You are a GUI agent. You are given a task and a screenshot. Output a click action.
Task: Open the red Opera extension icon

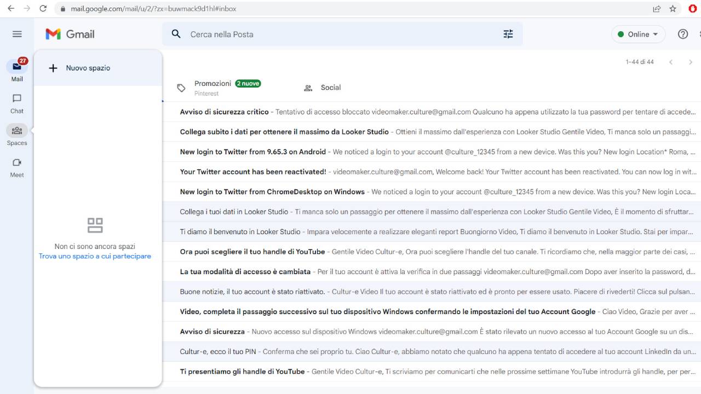pos(693,9)
